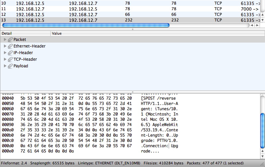This screenshot has height=167, width=265.
Task: Click ASCII text /533.19.4..Conte
Action: click(x=159, y=130)
